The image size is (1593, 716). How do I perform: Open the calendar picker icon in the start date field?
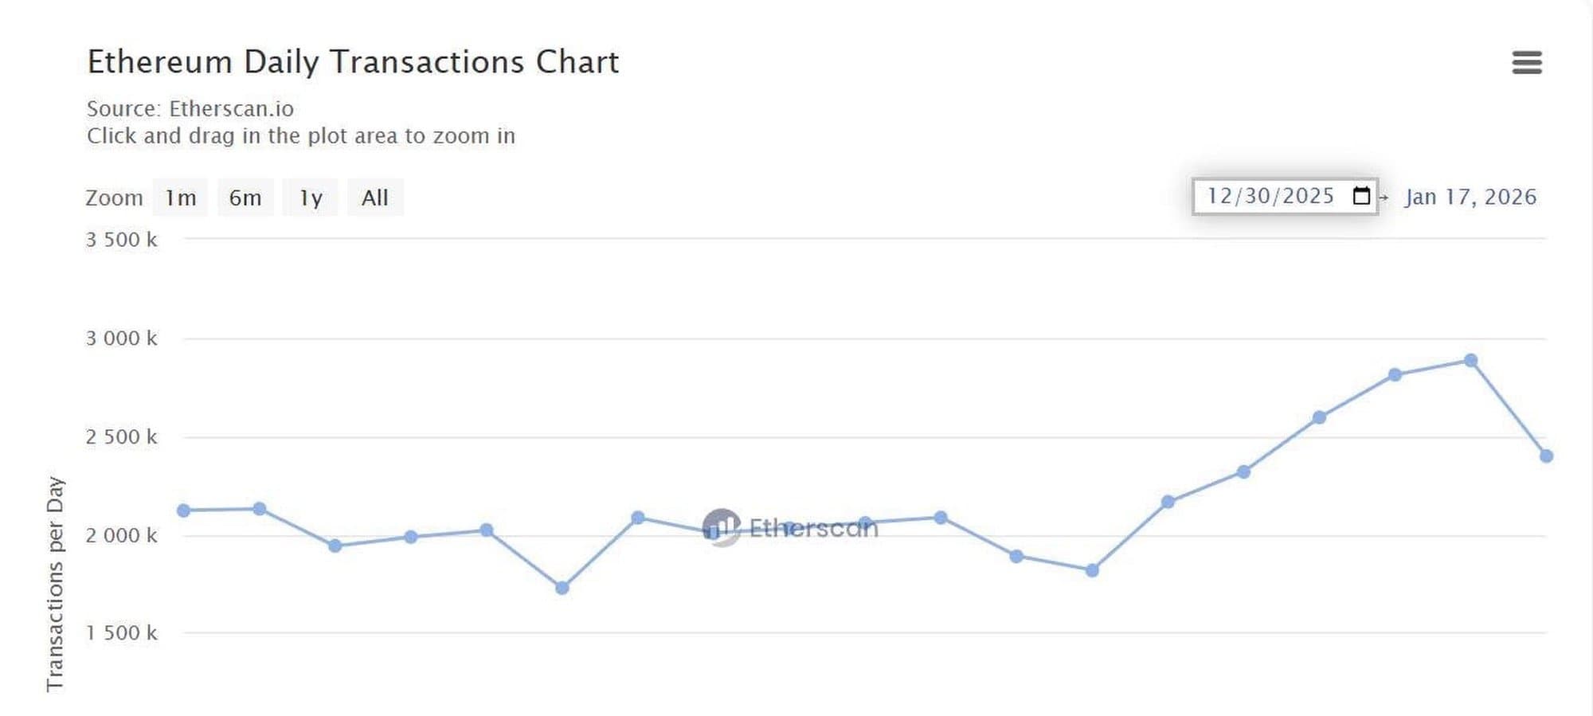[1361, 196]
